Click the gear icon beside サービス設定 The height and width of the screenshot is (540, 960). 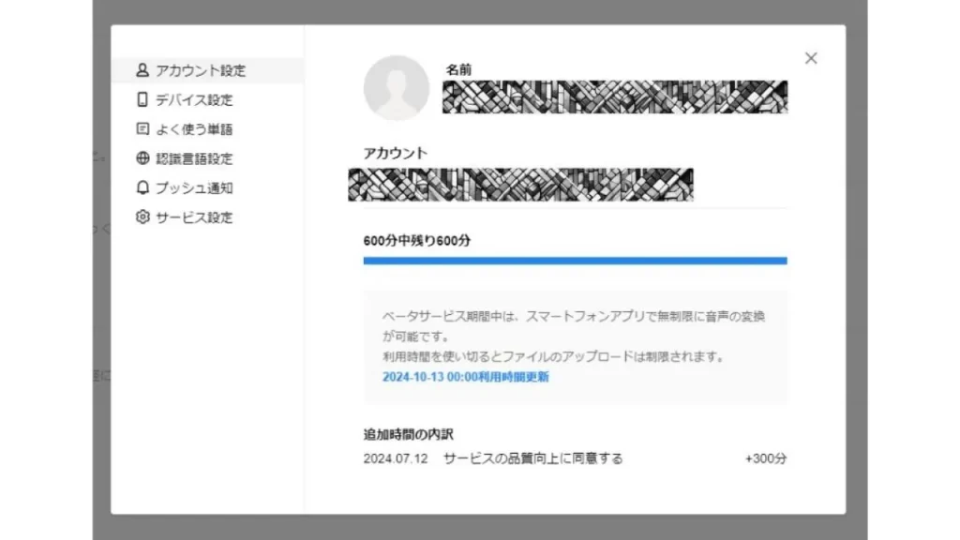pos(142,217)
